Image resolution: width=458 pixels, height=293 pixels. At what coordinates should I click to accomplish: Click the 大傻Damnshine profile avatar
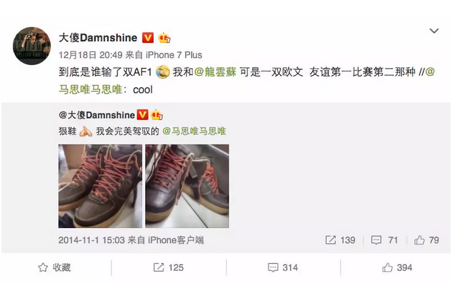[x=32, y=46]
